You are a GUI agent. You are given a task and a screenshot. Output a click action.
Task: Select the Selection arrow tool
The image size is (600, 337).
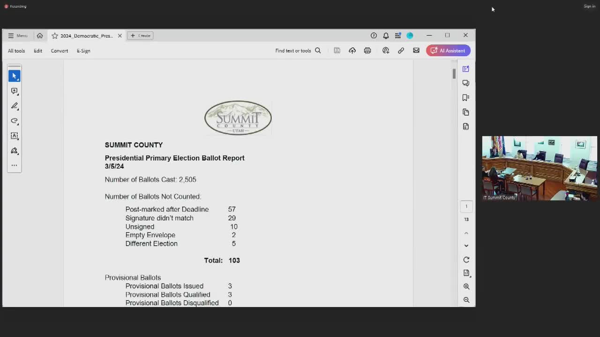click(14, 75)
